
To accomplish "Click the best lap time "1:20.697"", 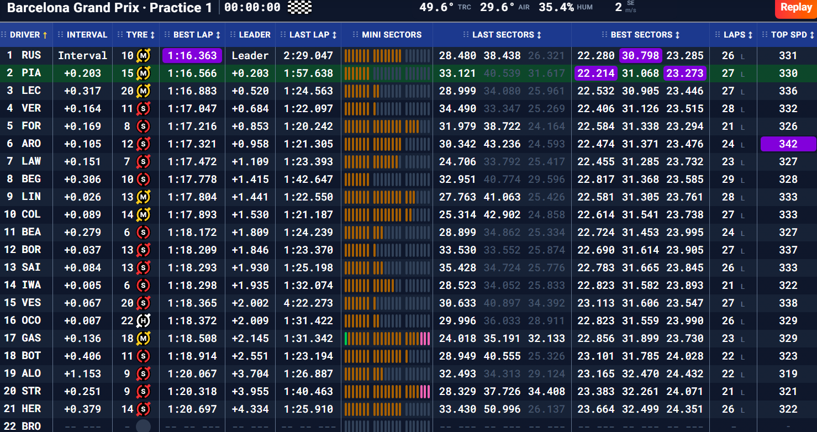I will click(192, 409).
